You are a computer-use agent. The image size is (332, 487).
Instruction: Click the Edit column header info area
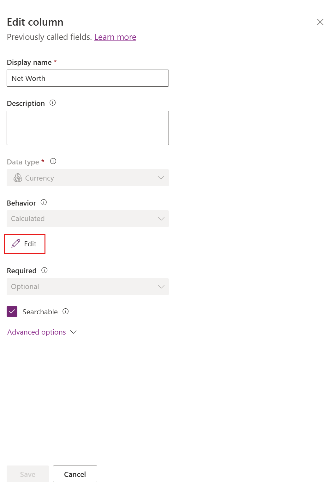[x=35, y=22]
